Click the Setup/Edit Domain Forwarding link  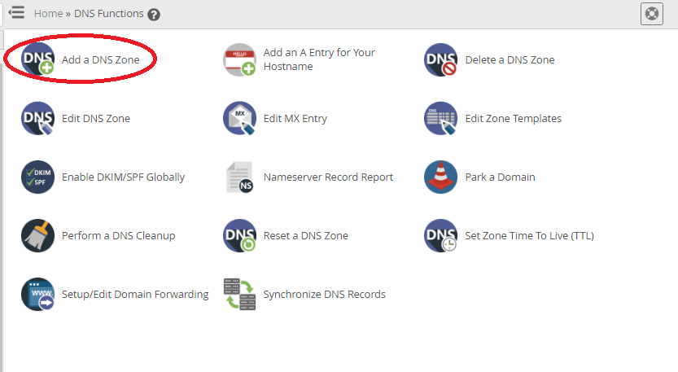point(135,295)
